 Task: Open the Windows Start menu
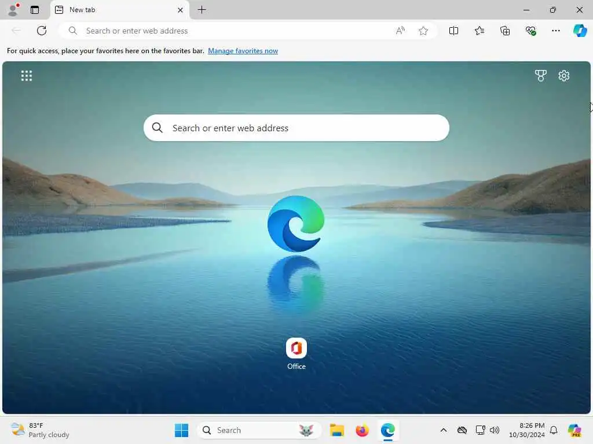[181, 430]
